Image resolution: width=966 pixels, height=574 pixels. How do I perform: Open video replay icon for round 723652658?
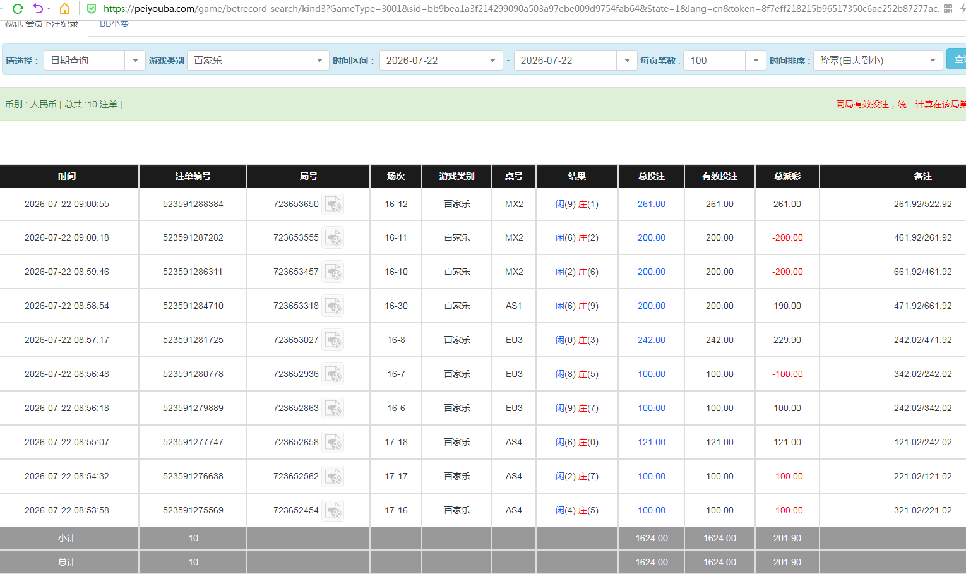click(x=333, y=443)
